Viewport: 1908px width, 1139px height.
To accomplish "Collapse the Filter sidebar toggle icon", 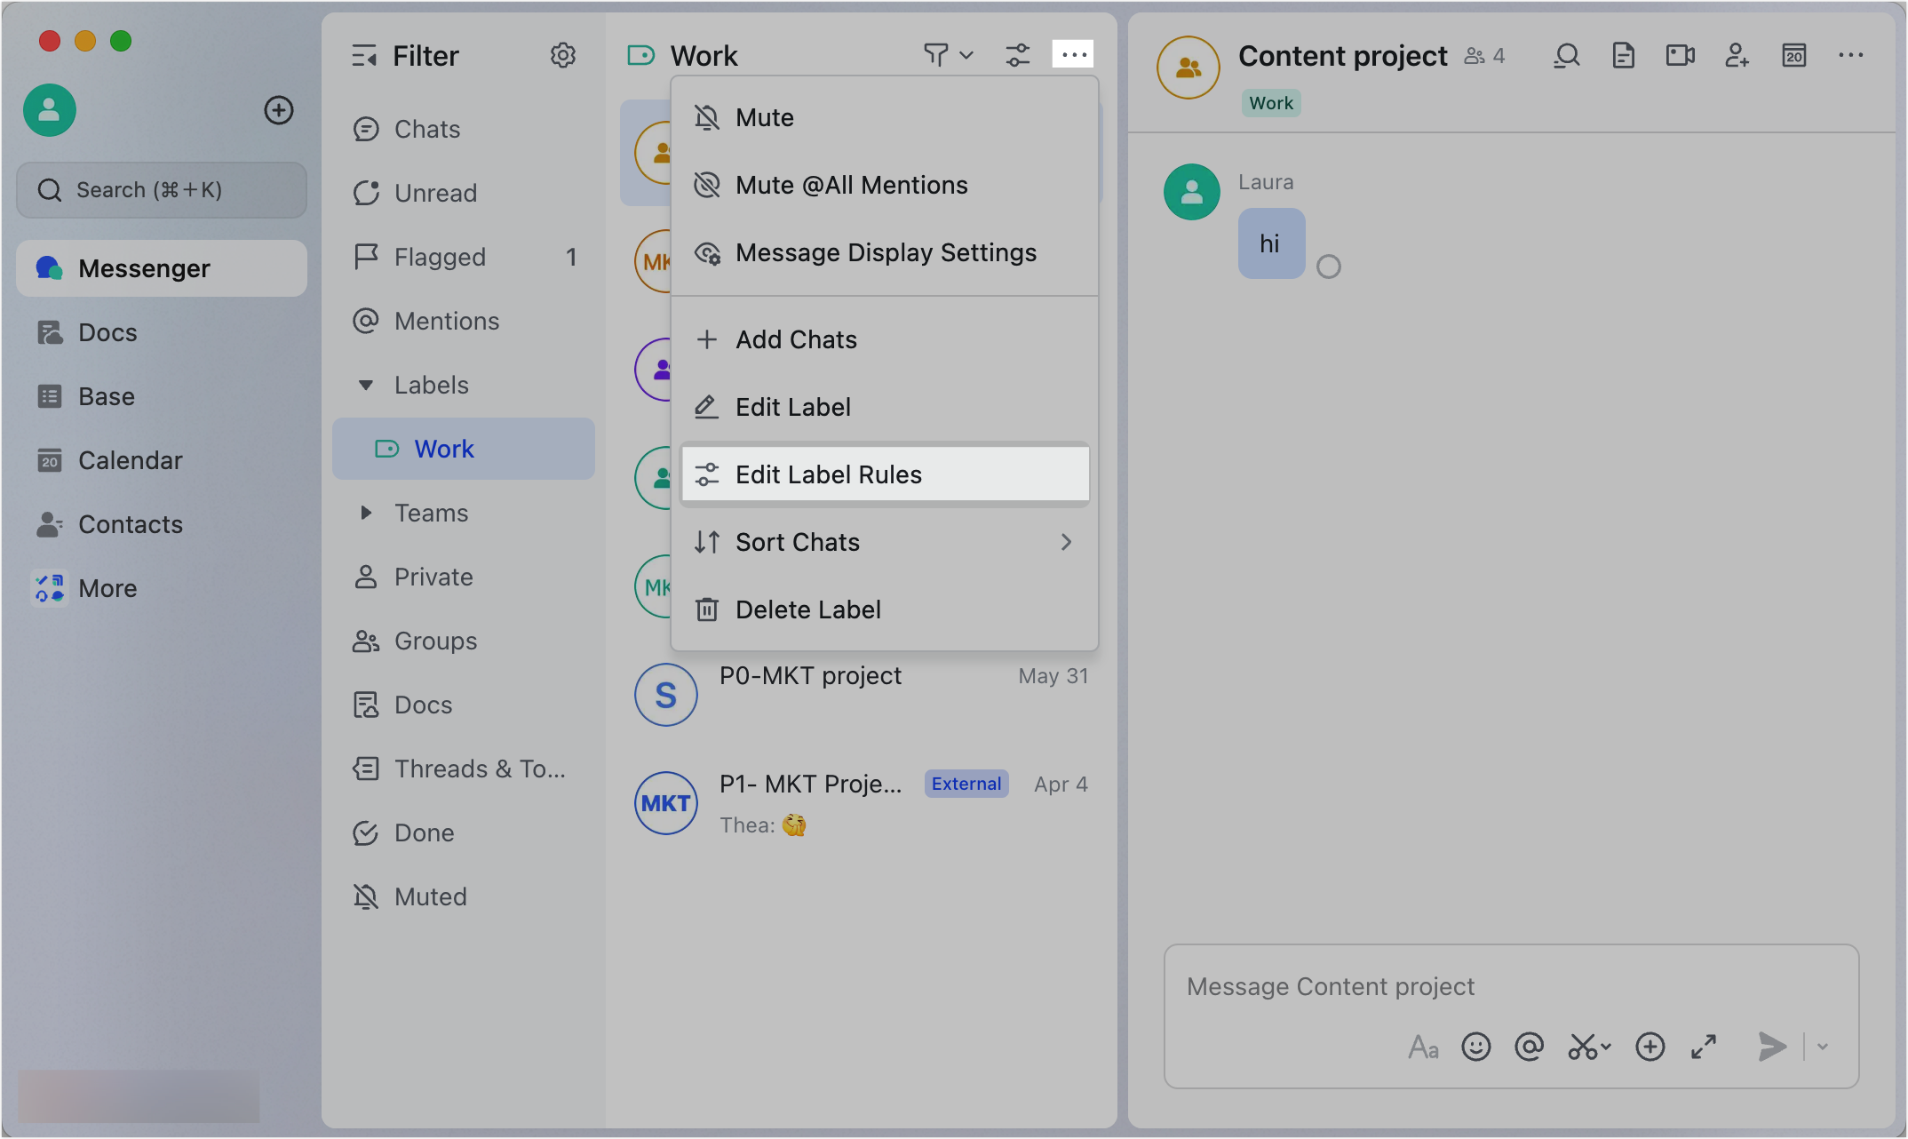I will 364,56.
